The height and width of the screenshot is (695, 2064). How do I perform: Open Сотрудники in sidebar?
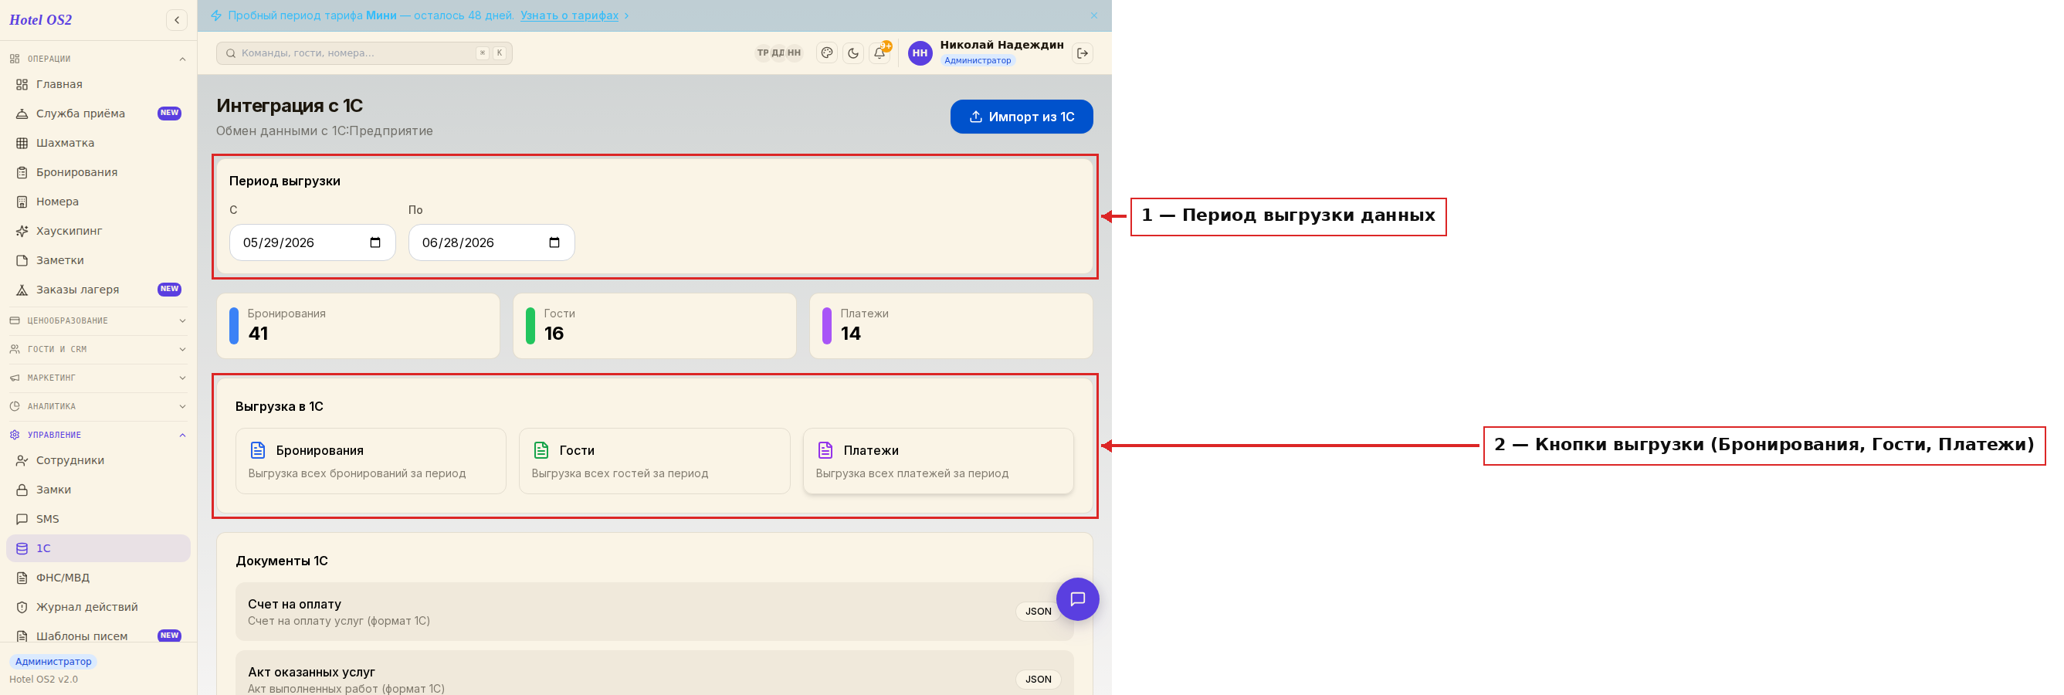click(98, 460)
